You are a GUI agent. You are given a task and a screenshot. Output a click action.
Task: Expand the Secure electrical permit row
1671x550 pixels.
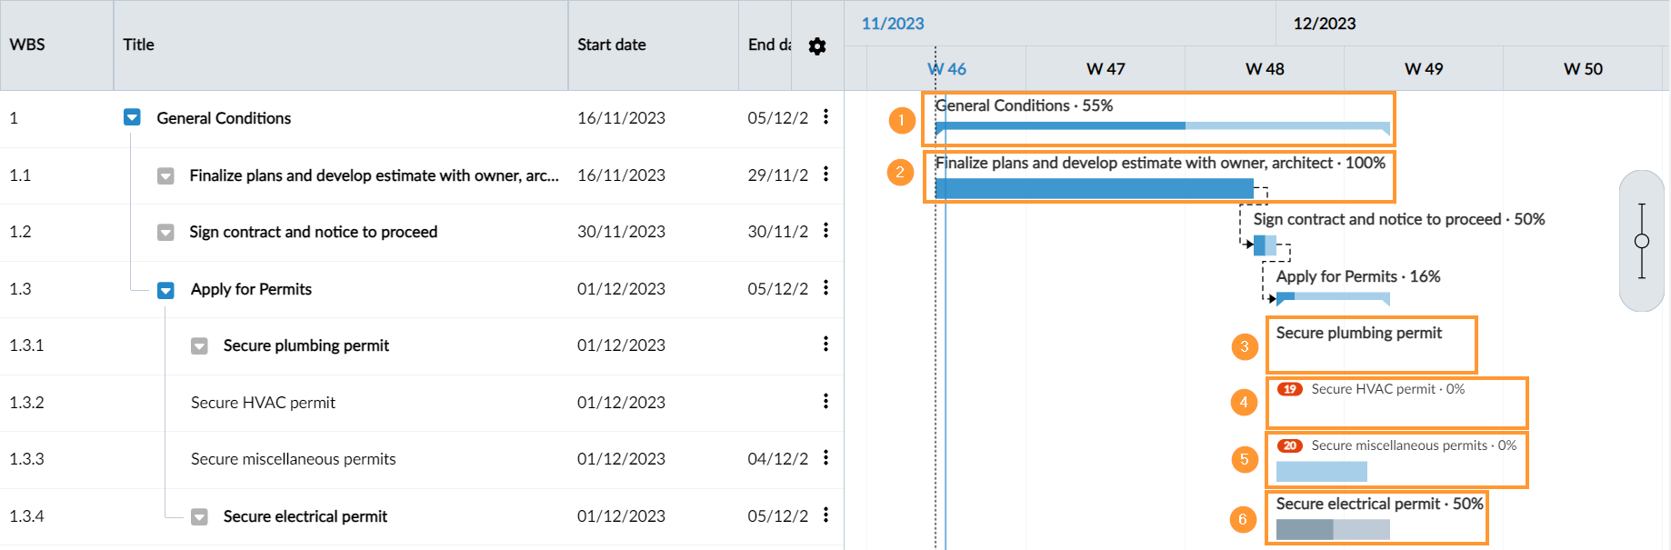199,517
